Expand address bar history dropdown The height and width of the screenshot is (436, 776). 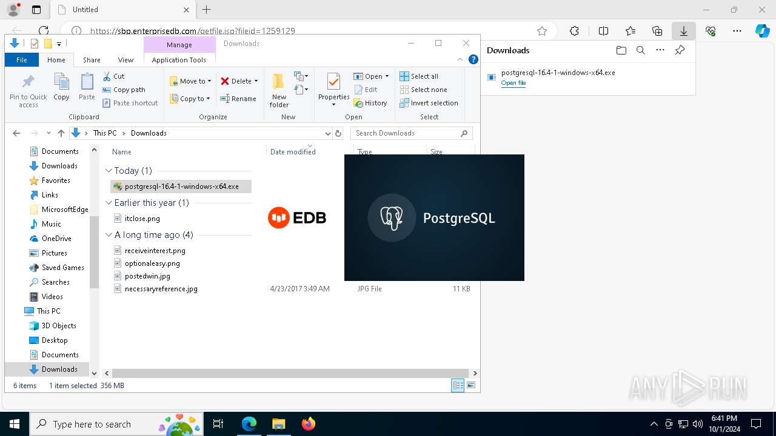click(328, 133)
